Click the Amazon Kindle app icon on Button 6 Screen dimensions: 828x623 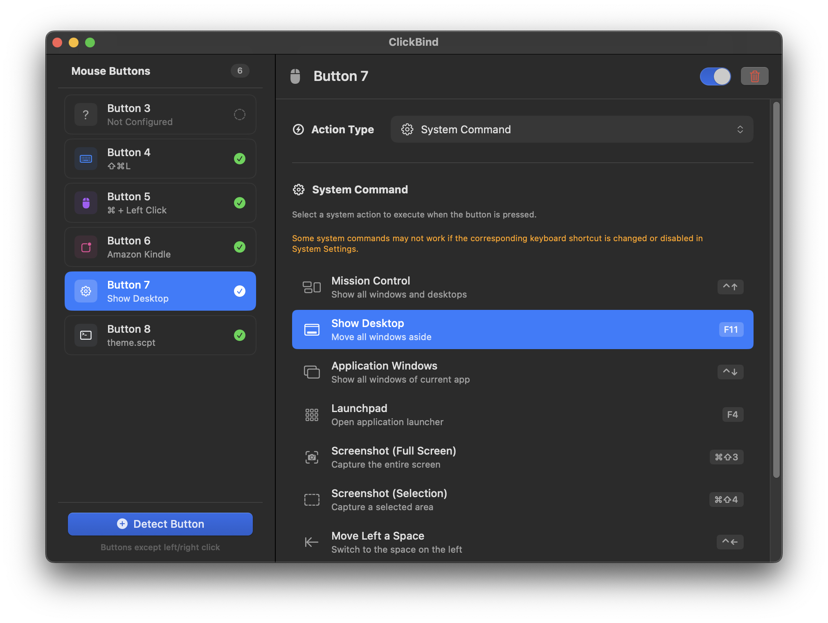click(85, 247)
